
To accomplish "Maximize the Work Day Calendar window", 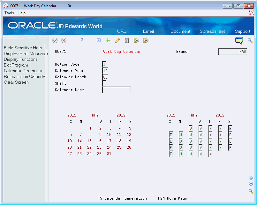I will (238, 6).
